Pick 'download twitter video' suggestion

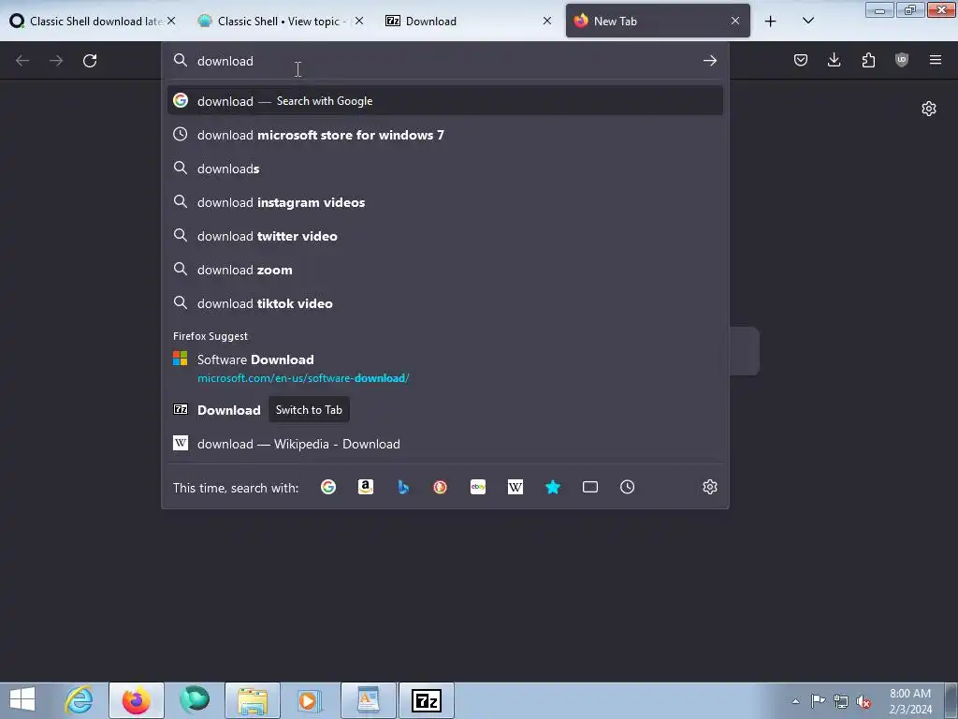click(x=444, y=235)
